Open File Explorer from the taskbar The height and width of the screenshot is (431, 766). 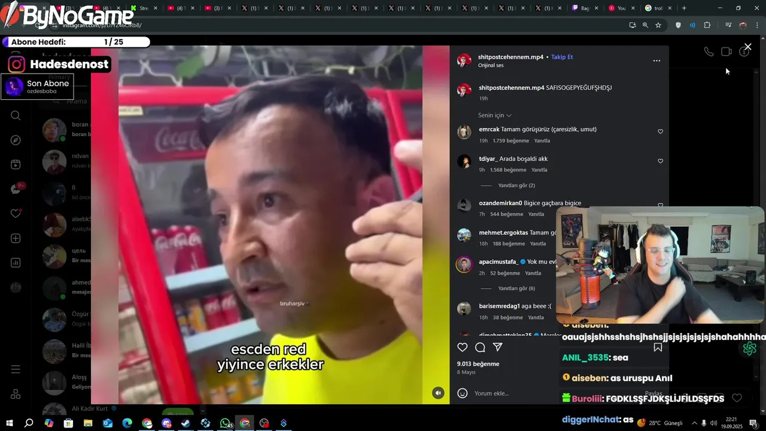click(88, 423)
